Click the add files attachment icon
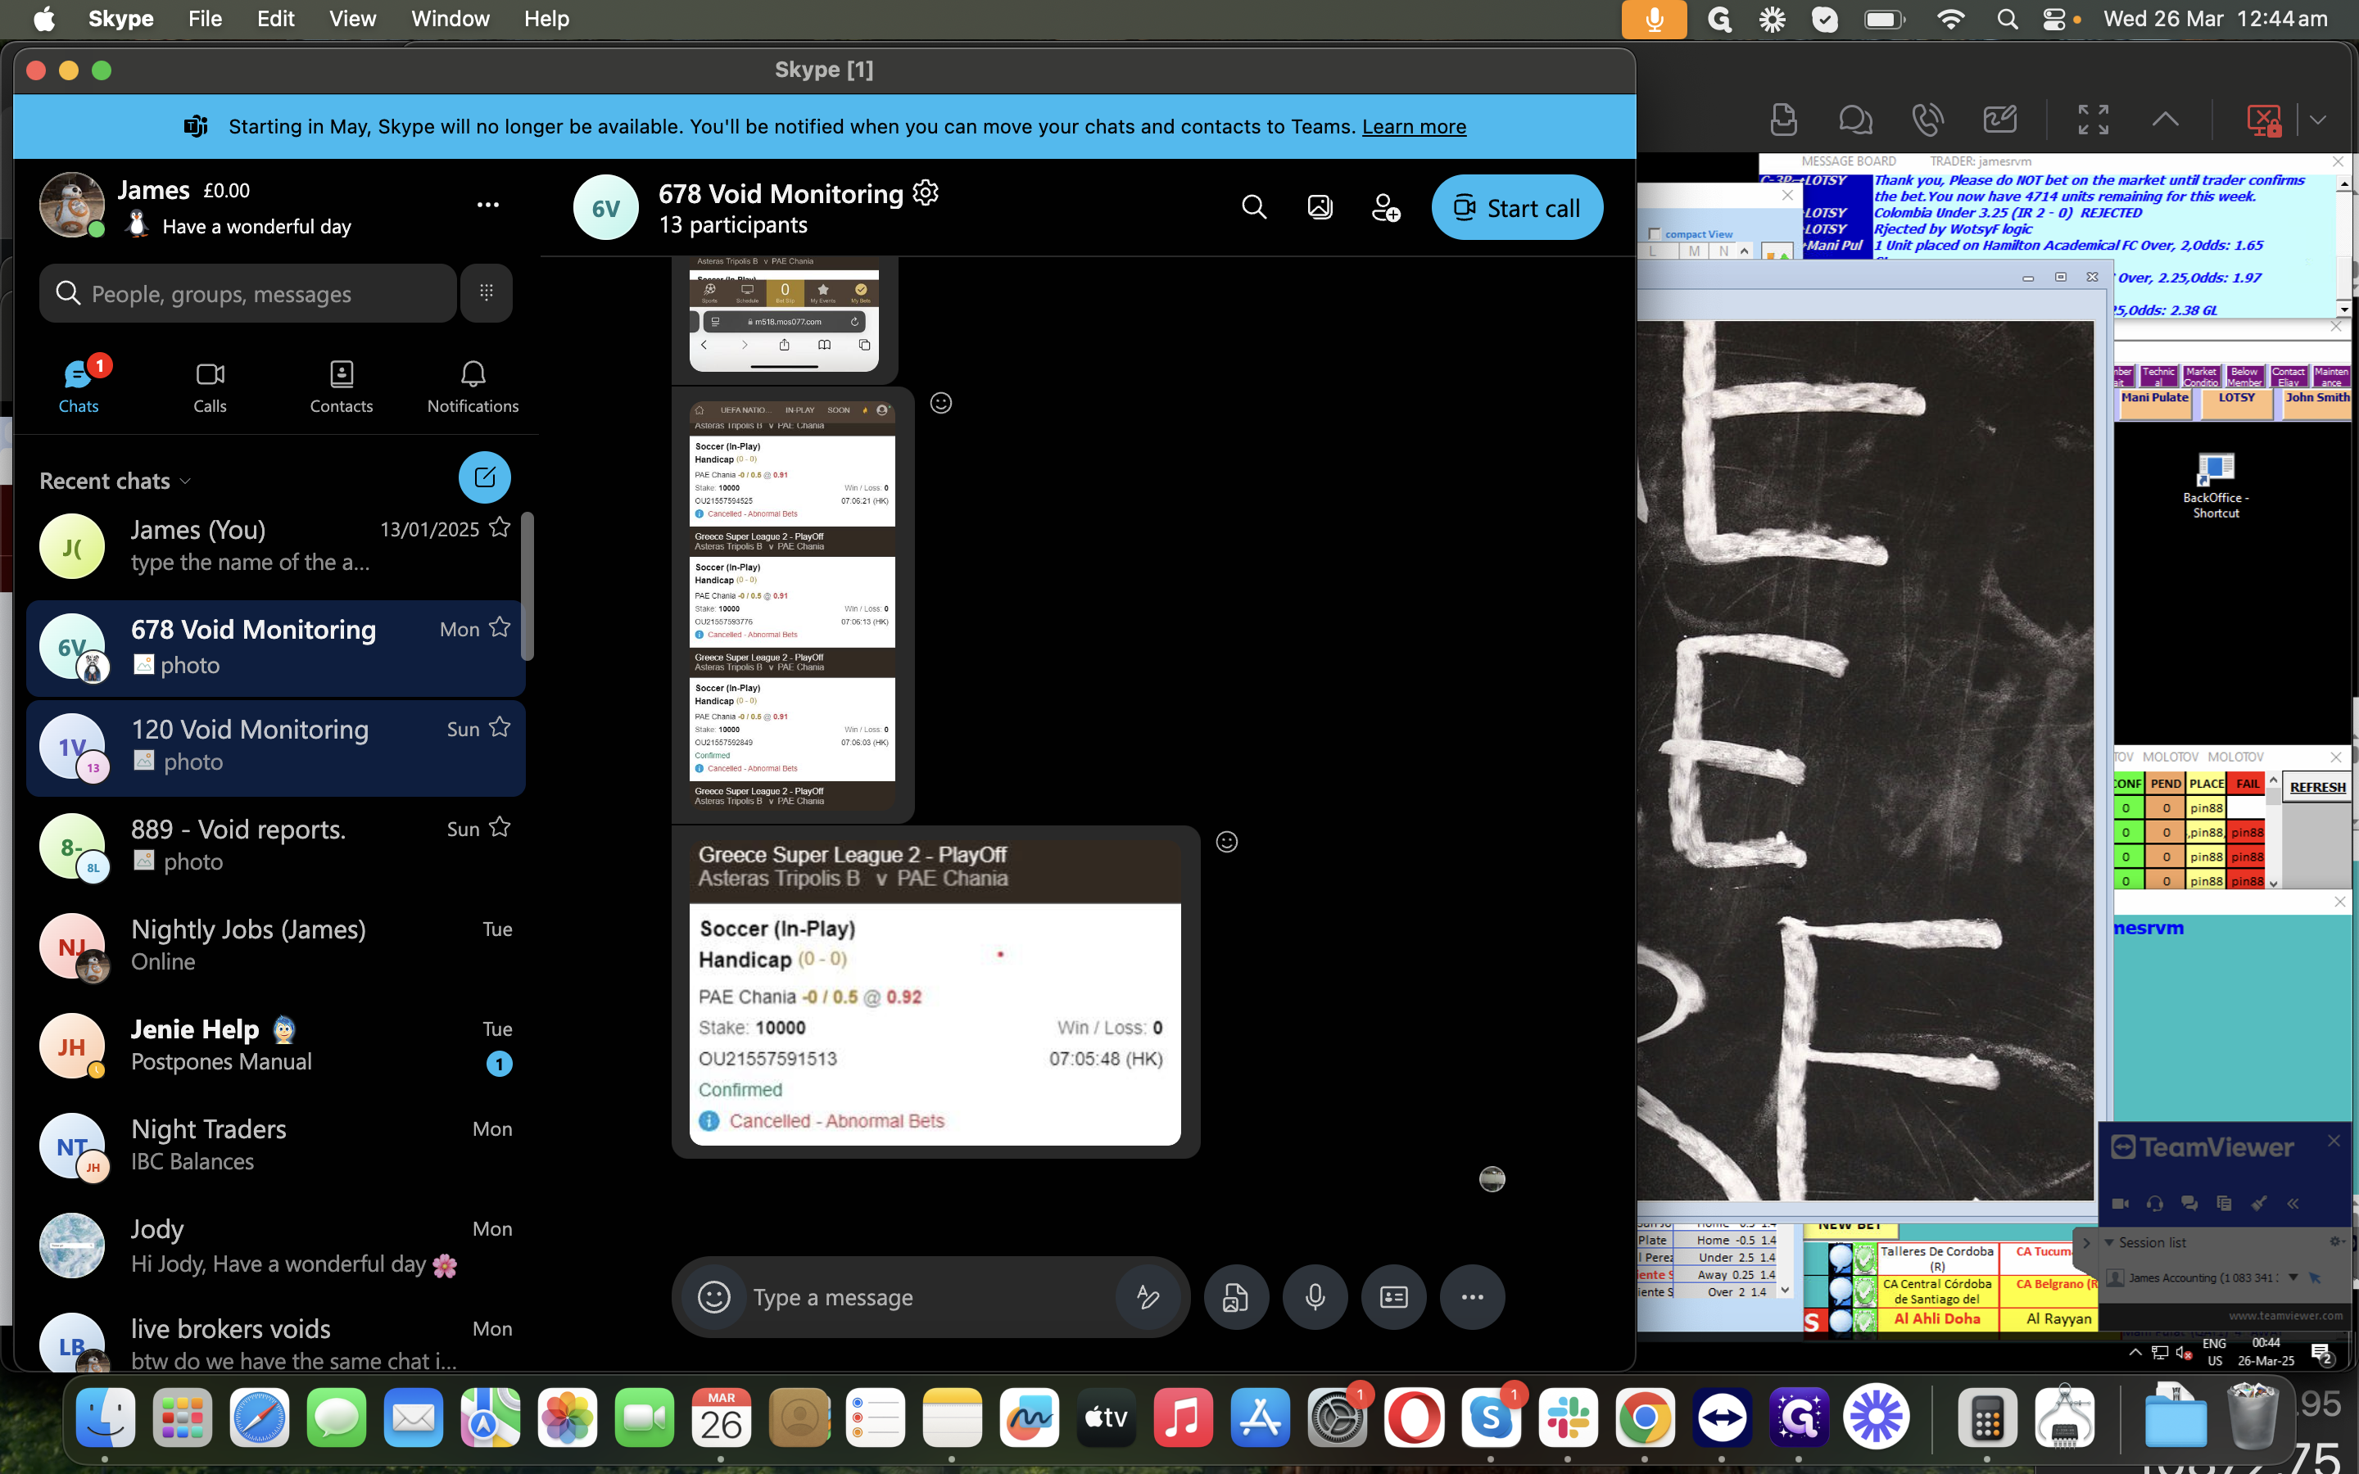This screenshot has height=1474, width=2359. click(1235, 1296)
